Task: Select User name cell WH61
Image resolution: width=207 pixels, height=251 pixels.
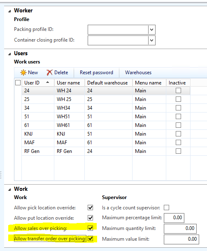Action: click(x=70, y=125)
